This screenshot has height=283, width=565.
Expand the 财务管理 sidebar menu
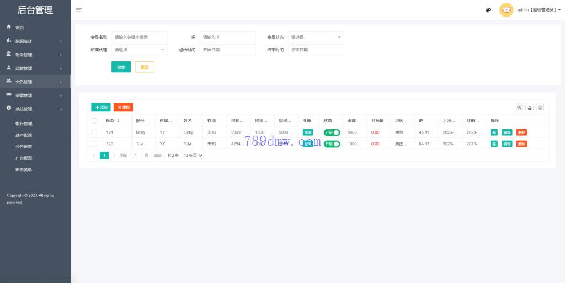[x=35, y=55]
